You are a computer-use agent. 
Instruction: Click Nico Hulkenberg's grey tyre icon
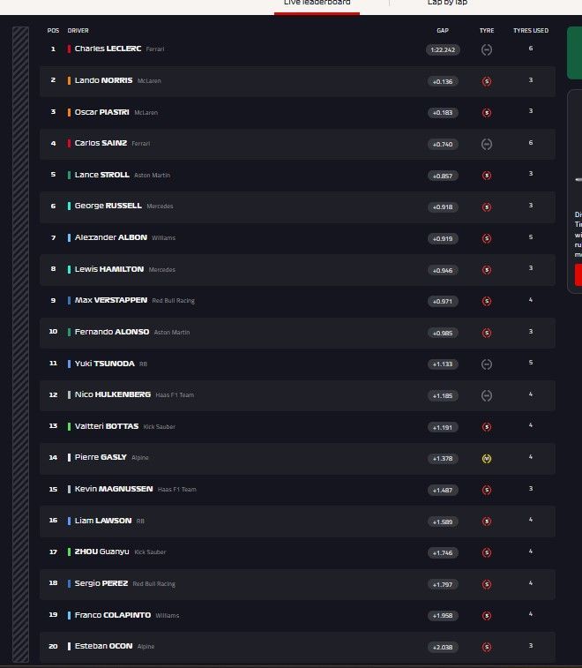(487, 395)
